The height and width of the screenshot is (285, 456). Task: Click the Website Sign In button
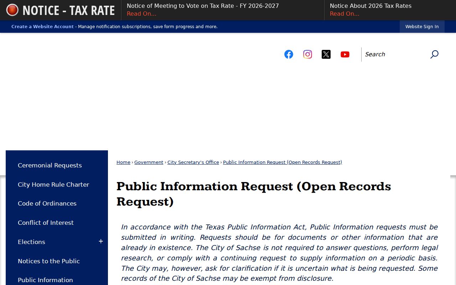click(422, 27)
